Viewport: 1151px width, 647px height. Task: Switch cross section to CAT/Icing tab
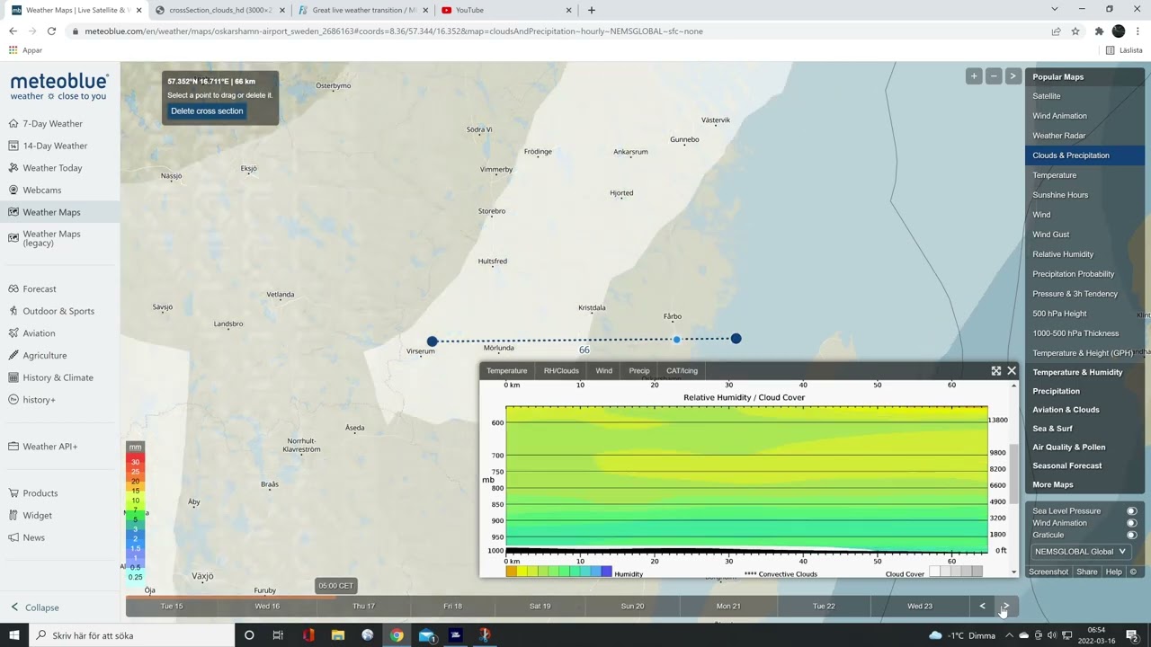point(682,370)
